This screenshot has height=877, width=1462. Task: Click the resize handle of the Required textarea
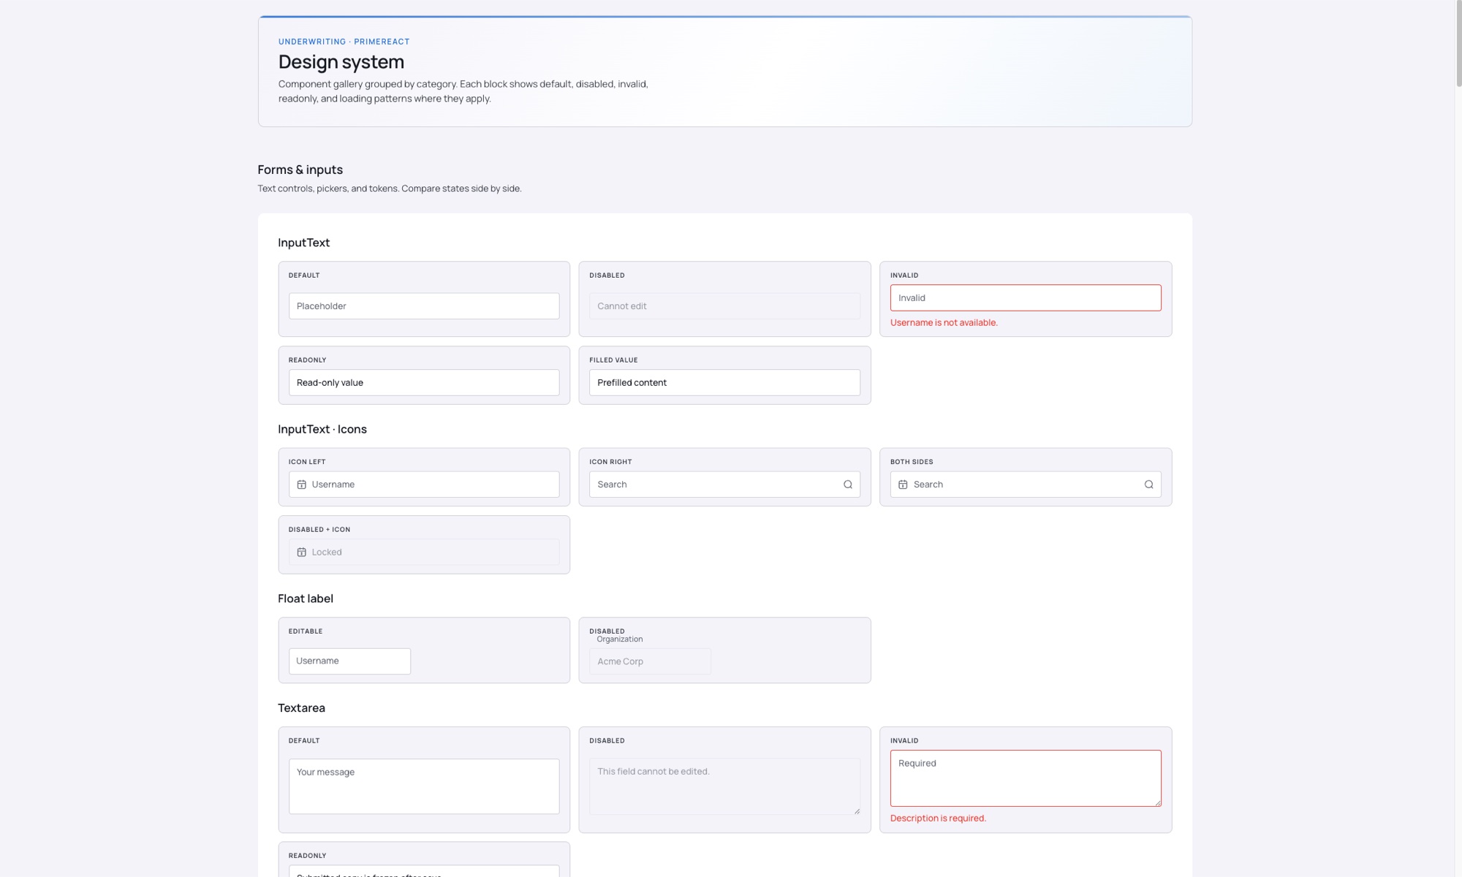click(x=1157, y=802)
